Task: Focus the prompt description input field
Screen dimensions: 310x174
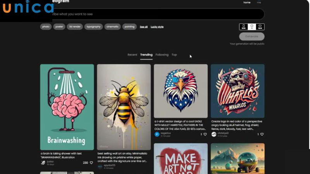Action: pos(155,14)
